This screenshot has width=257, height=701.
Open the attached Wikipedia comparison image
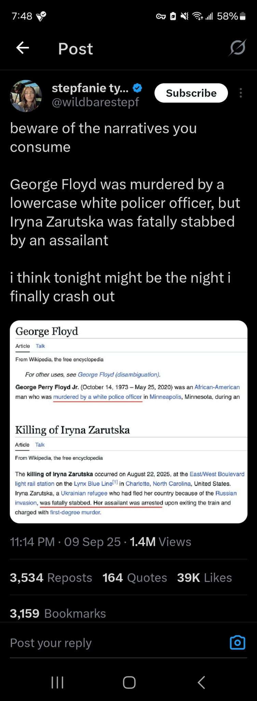[x=128, y=422]
